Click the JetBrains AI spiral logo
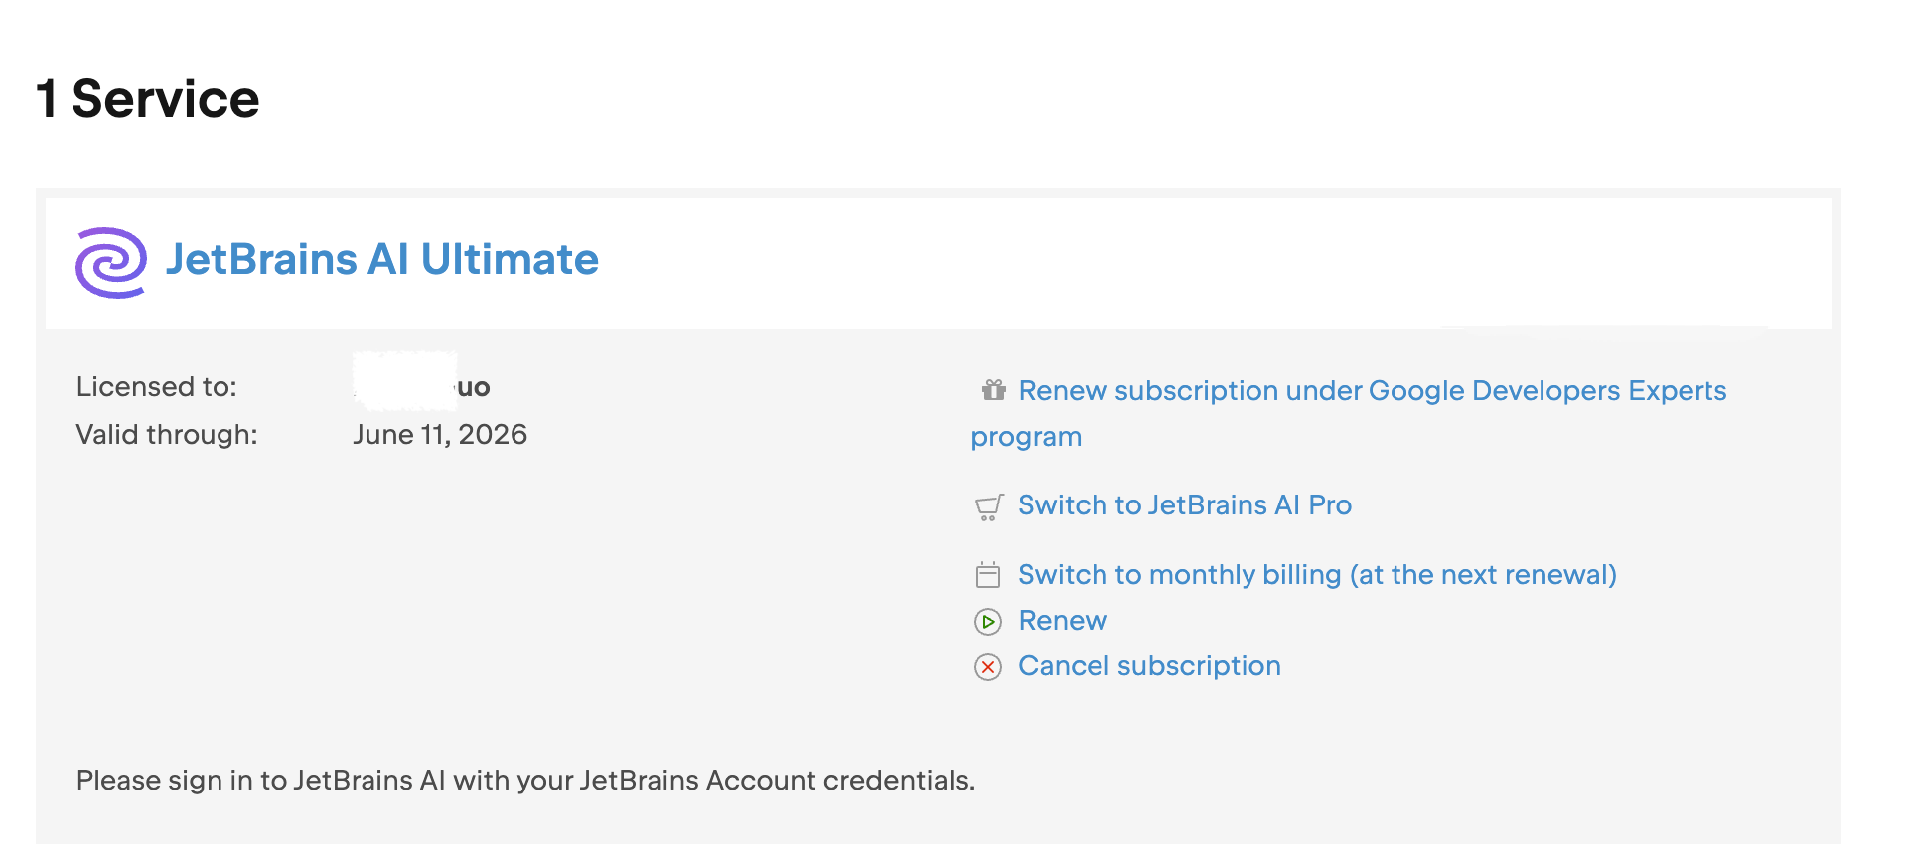 (111, 262)
